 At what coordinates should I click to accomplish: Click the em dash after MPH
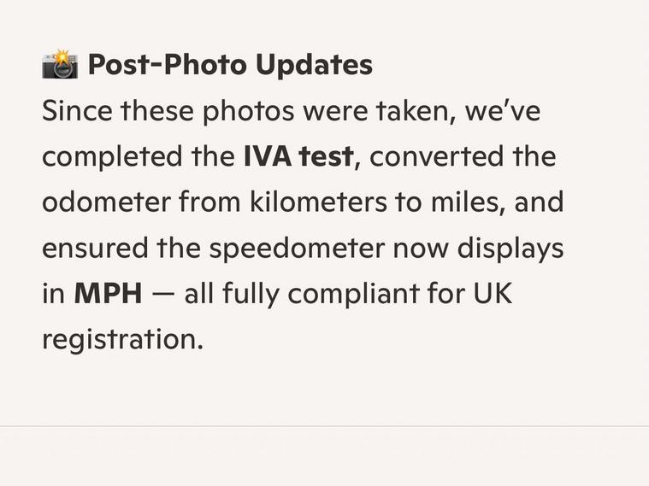(x=163, y=295)
